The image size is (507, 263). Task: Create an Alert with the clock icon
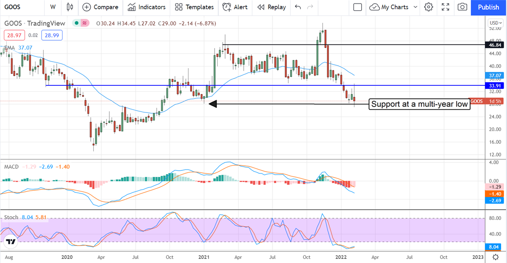(x=227, y=7)
